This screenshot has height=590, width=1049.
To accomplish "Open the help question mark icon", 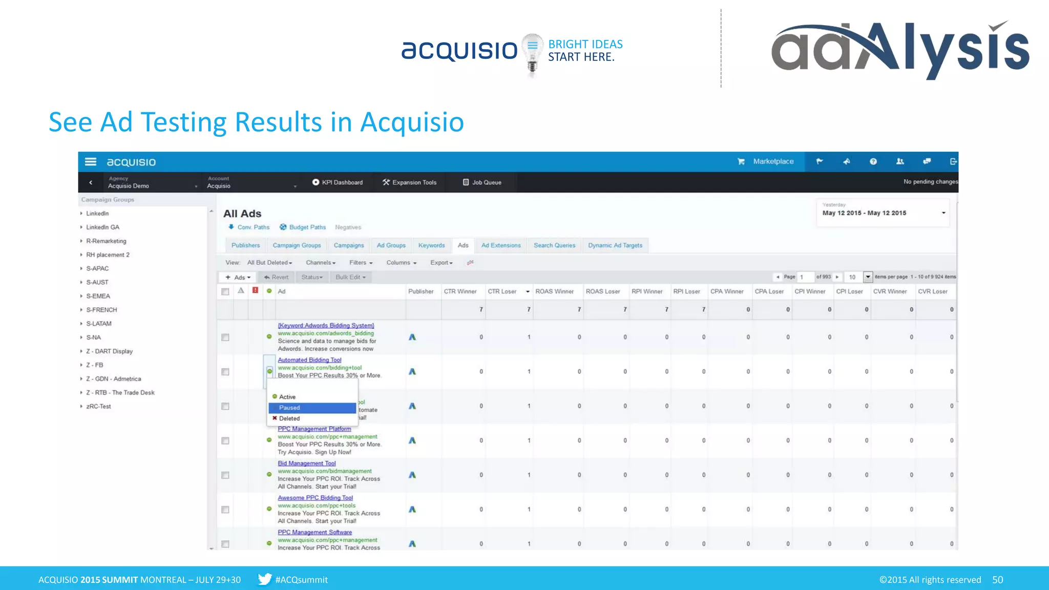I will click(873, 161).
